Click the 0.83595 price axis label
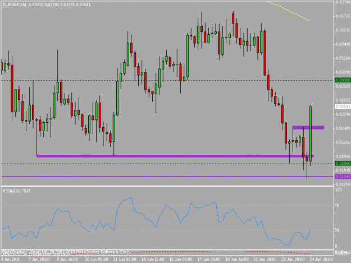The height and width of the screenshot is (263, 351). click(343, 30)
